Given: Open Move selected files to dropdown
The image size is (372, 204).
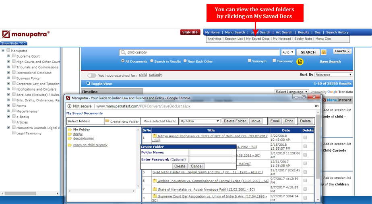Looking at the screenshot, I should click(x=200, y=121).
